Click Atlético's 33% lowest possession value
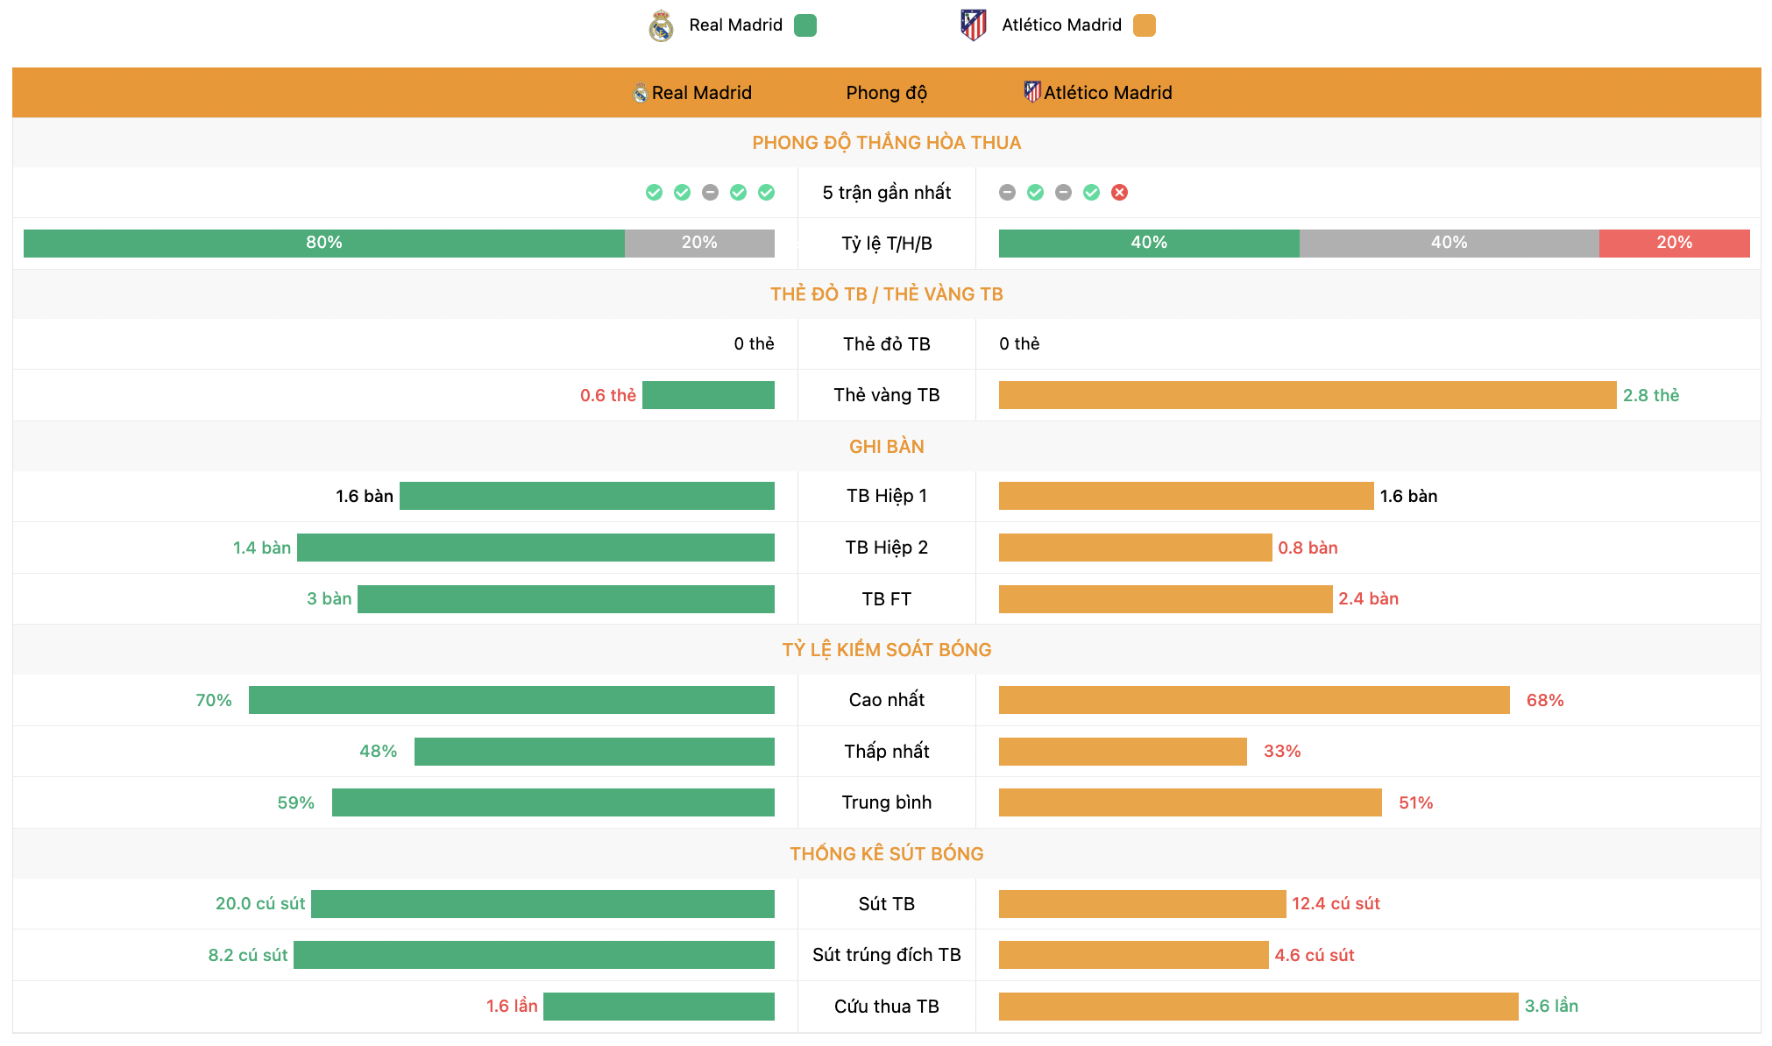 tap(1282, 751)
